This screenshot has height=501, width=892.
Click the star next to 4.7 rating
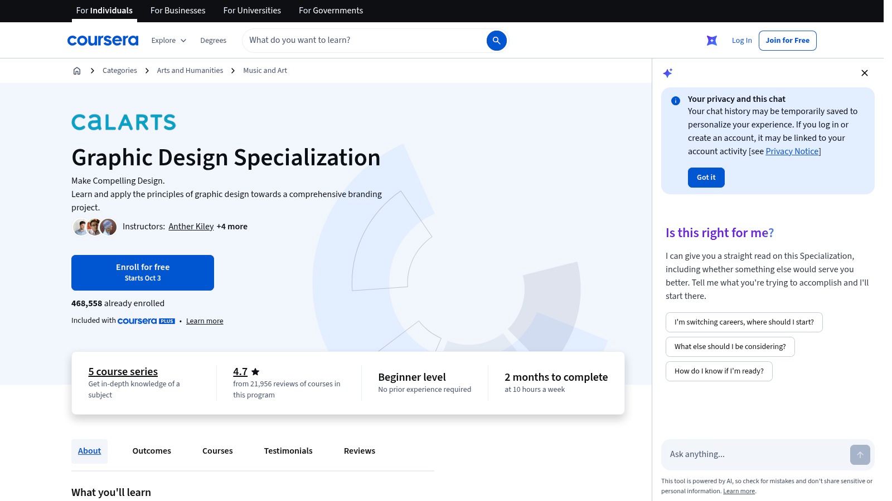pos(255,371)
